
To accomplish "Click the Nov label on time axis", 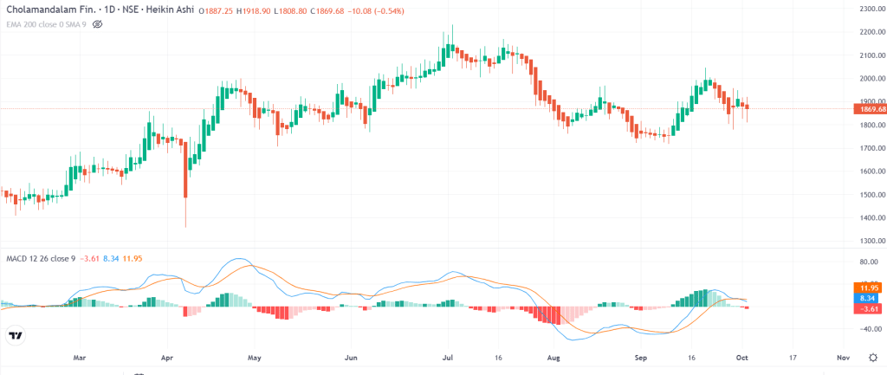I will [844, 357].
